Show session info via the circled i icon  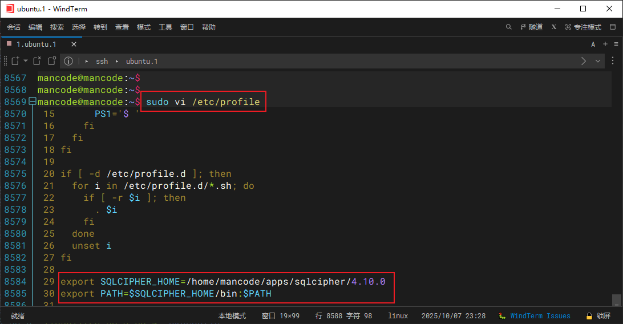pos(68,61)
